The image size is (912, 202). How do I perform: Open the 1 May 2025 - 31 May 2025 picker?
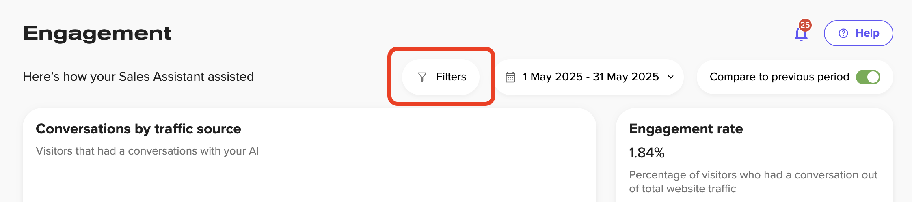(x=590, y=77)
